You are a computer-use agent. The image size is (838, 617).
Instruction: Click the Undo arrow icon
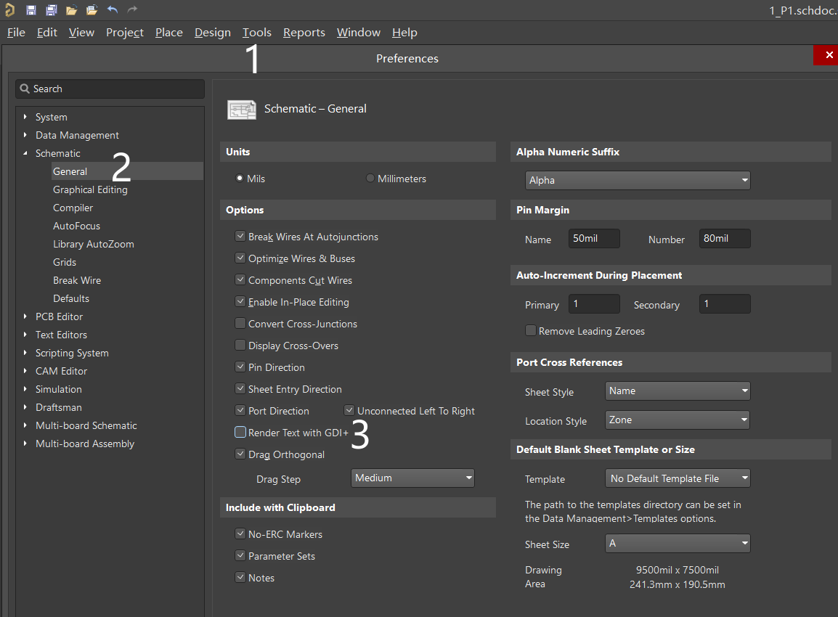pyautogui.click(x=113, y=9)
